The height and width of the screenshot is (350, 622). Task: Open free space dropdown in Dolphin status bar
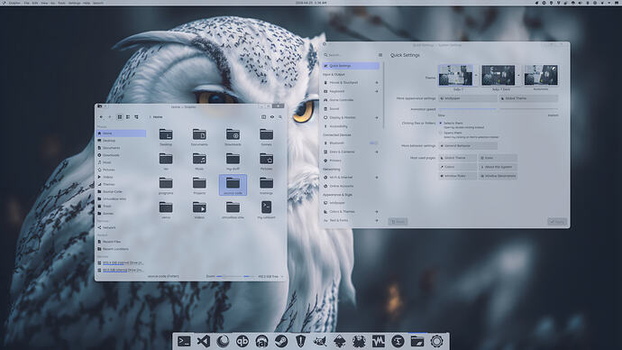pyautogui.click(x=282, y=276)
